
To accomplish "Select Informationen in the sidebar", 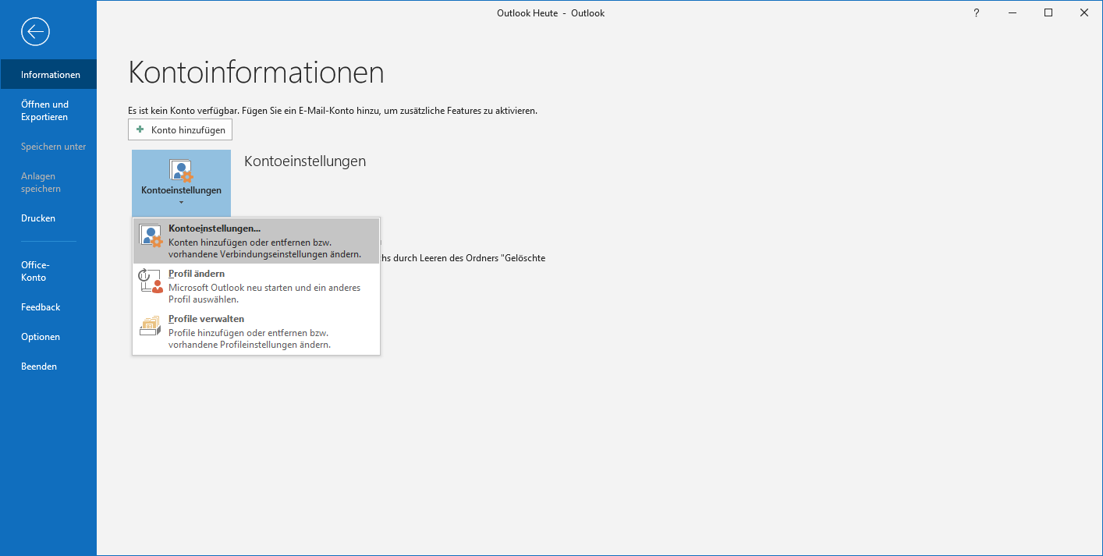I will 48,75.
